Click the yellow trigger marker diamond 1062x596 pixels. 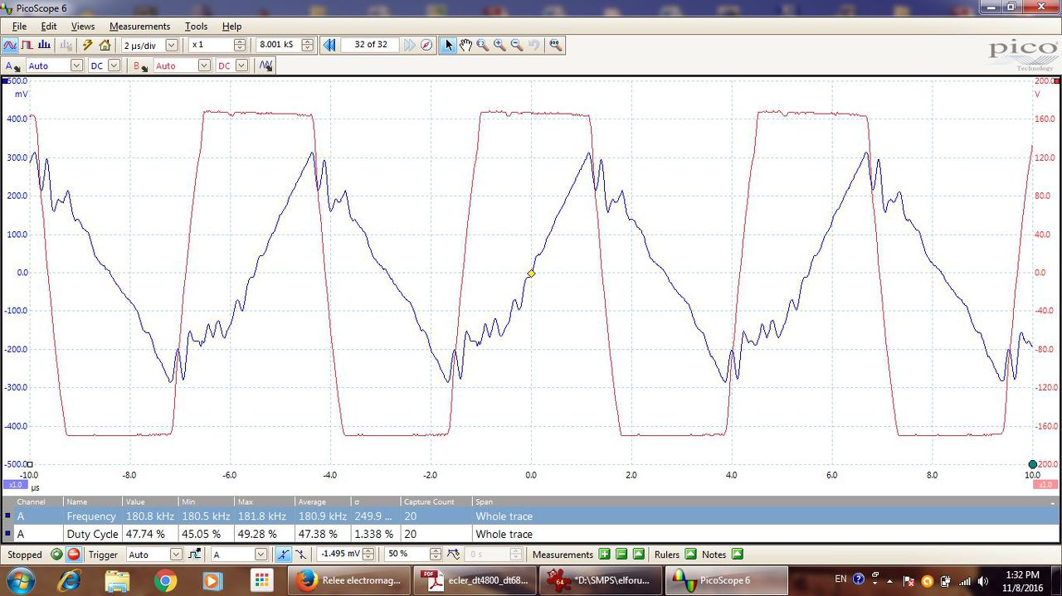[x=531, y=274]
